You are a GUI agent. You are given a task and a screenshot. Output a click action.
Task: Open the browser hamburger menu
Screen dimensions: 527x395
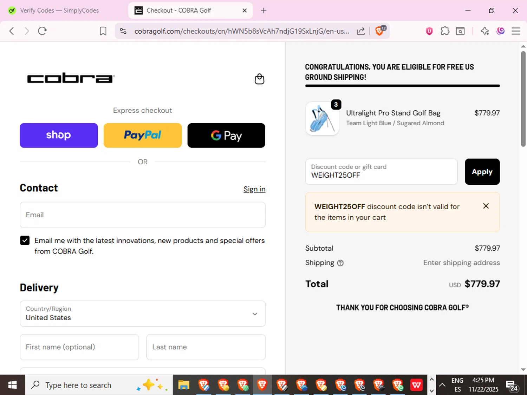516,31
